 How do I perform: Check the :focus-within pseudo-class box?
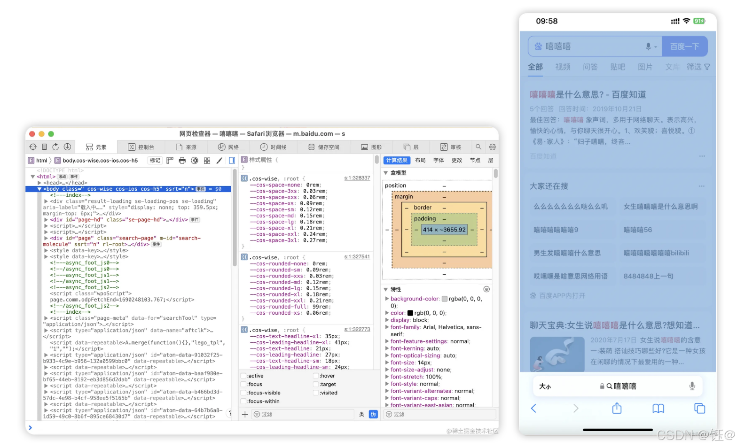coord(244,401)
